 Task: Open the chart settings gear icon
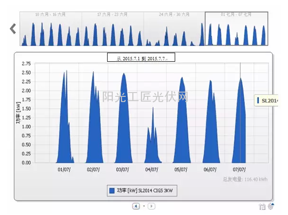point(270,206)
